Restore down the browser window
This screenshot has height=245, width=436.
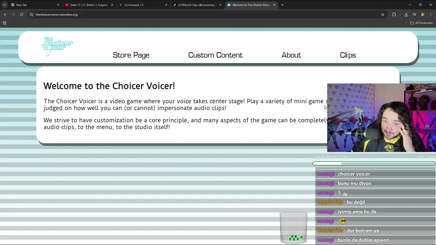click(x=420, y=5)
